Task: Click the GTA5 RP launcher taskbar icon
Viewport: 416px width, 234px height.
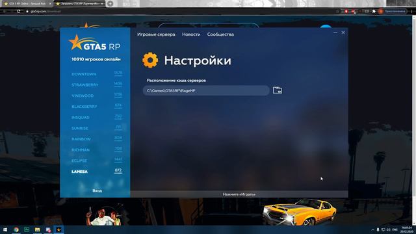Action: pos(58,229)
